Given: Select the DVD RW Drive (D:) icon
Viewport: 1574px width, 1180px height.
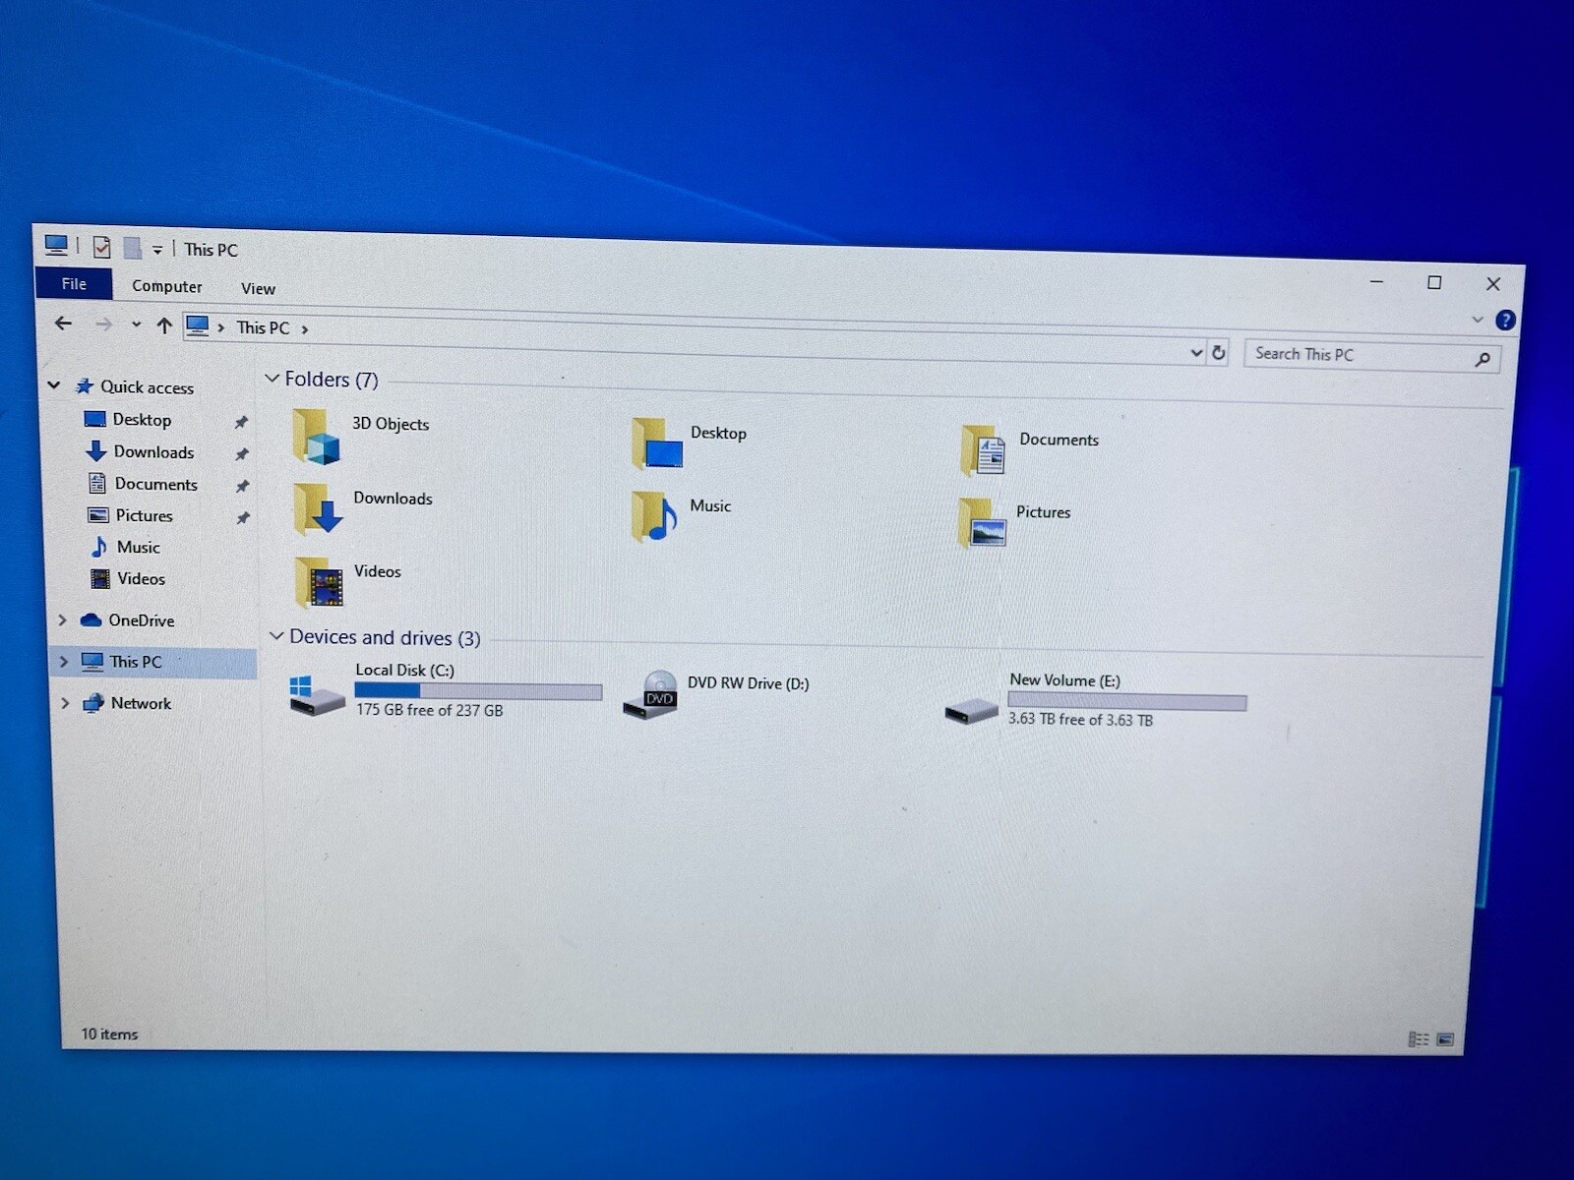Looking at the screenshot, I should point(650,695).
